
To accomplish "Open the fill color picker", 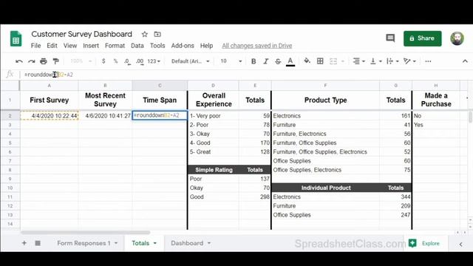I will pyautogui.click(x=307, y=61).
